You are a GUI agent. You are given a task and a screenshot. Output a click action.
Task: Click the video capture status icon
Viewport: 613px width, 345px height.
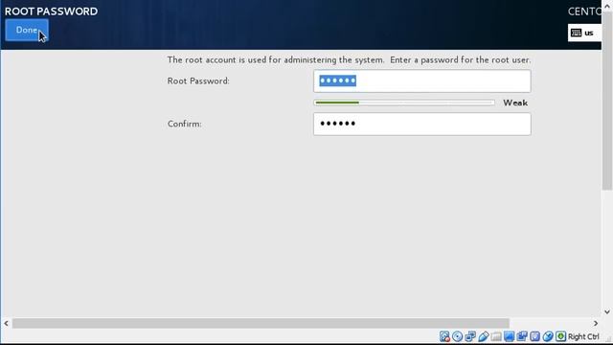pos(522,336)
